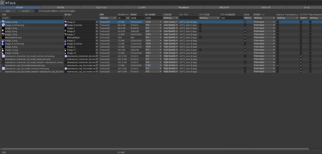
Task: Open the クランチ圧縮 filter dropdown
Action: [x=209, y=18]
